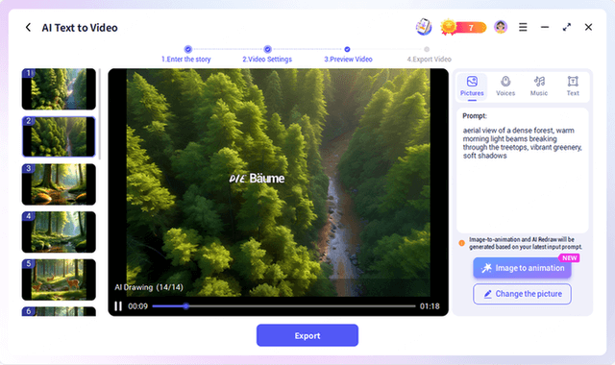This screenshot has width=615, height=365.
Task: Click the 01:18 total duration
Action: click(x=430, y=306)
